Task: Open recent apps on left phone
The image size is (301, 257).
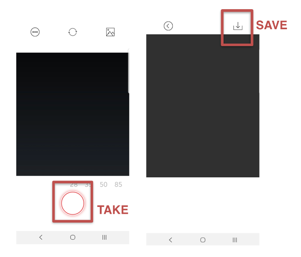Action: (x=104, y=237)
